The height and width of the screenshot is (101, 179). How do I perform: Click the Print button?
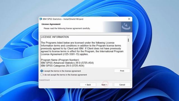[122, 71]
